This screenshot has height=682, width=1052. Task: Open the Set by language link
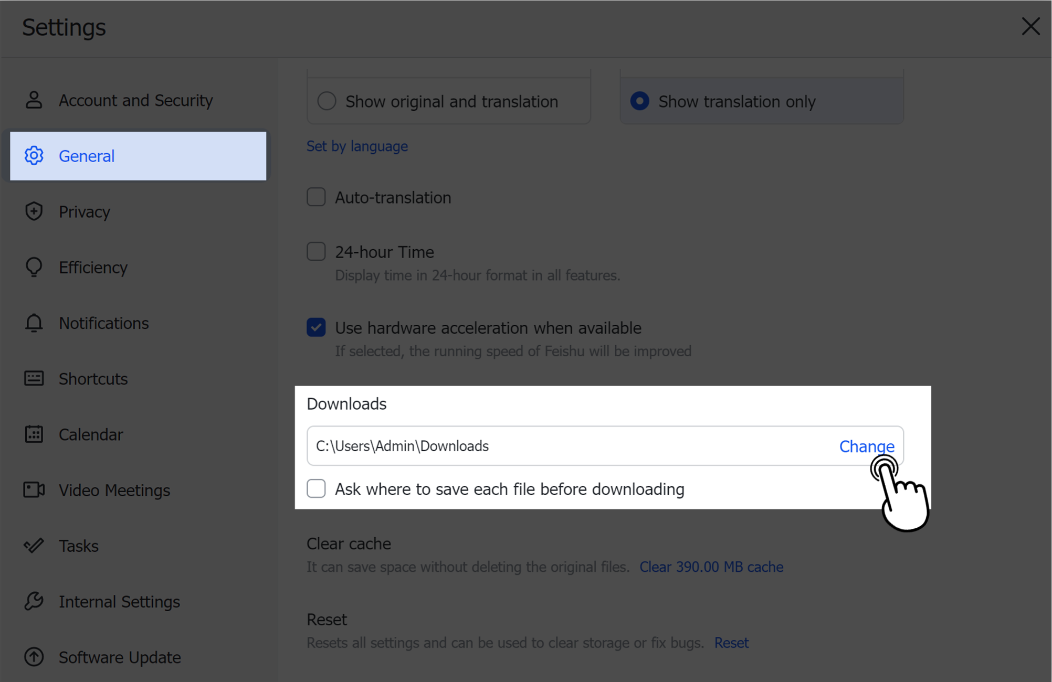coord(357,146)
